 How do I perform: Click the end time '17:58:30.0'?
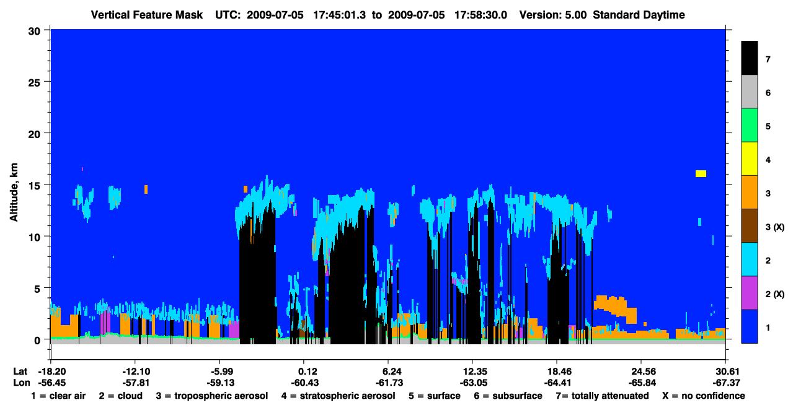pos(480,15)
